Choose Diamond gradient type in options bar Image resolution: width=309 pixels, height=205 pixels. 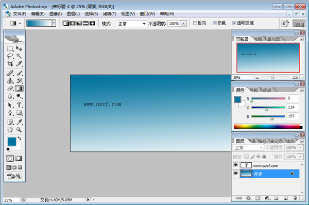[x=92, y=24]
